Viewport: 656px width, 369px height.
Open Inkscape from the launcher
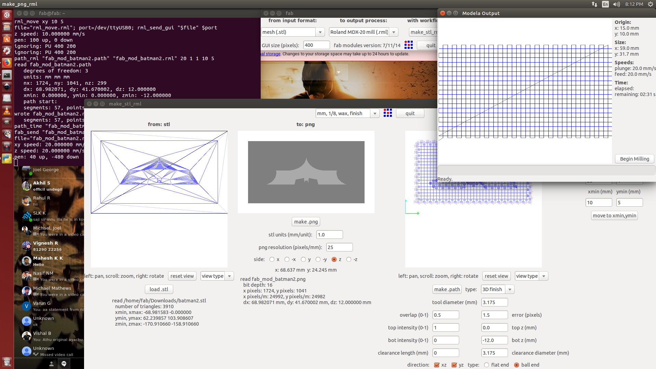tap(6, 86)
